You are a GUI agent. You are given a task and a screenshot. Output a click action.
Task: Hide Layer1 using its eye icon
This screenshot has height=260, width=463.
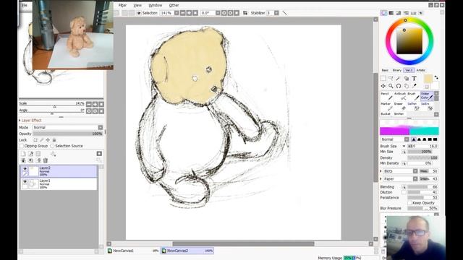[25, 181]
